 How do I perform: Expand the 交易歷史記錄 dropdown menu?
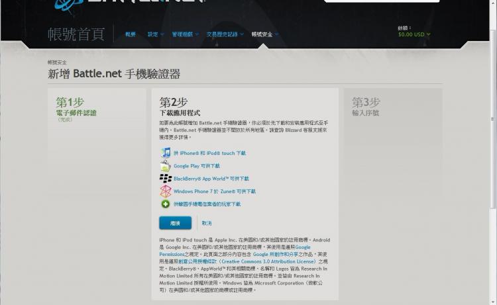(225, 34)
